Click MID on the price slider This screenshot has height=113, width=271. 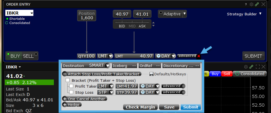132,26
